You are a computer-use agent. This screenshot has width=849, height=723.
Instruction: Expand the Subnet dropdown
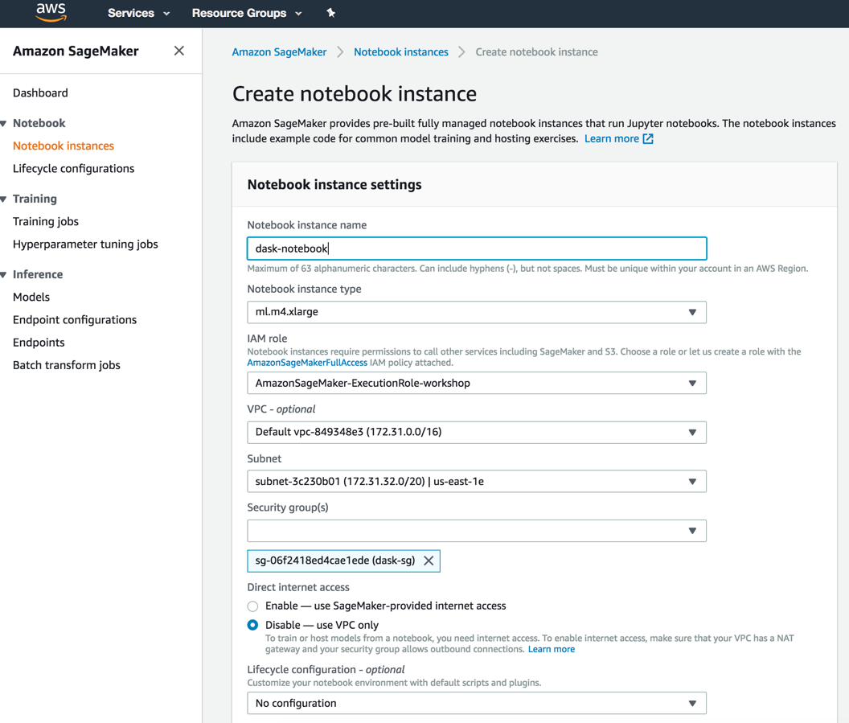tap(476, 482)
